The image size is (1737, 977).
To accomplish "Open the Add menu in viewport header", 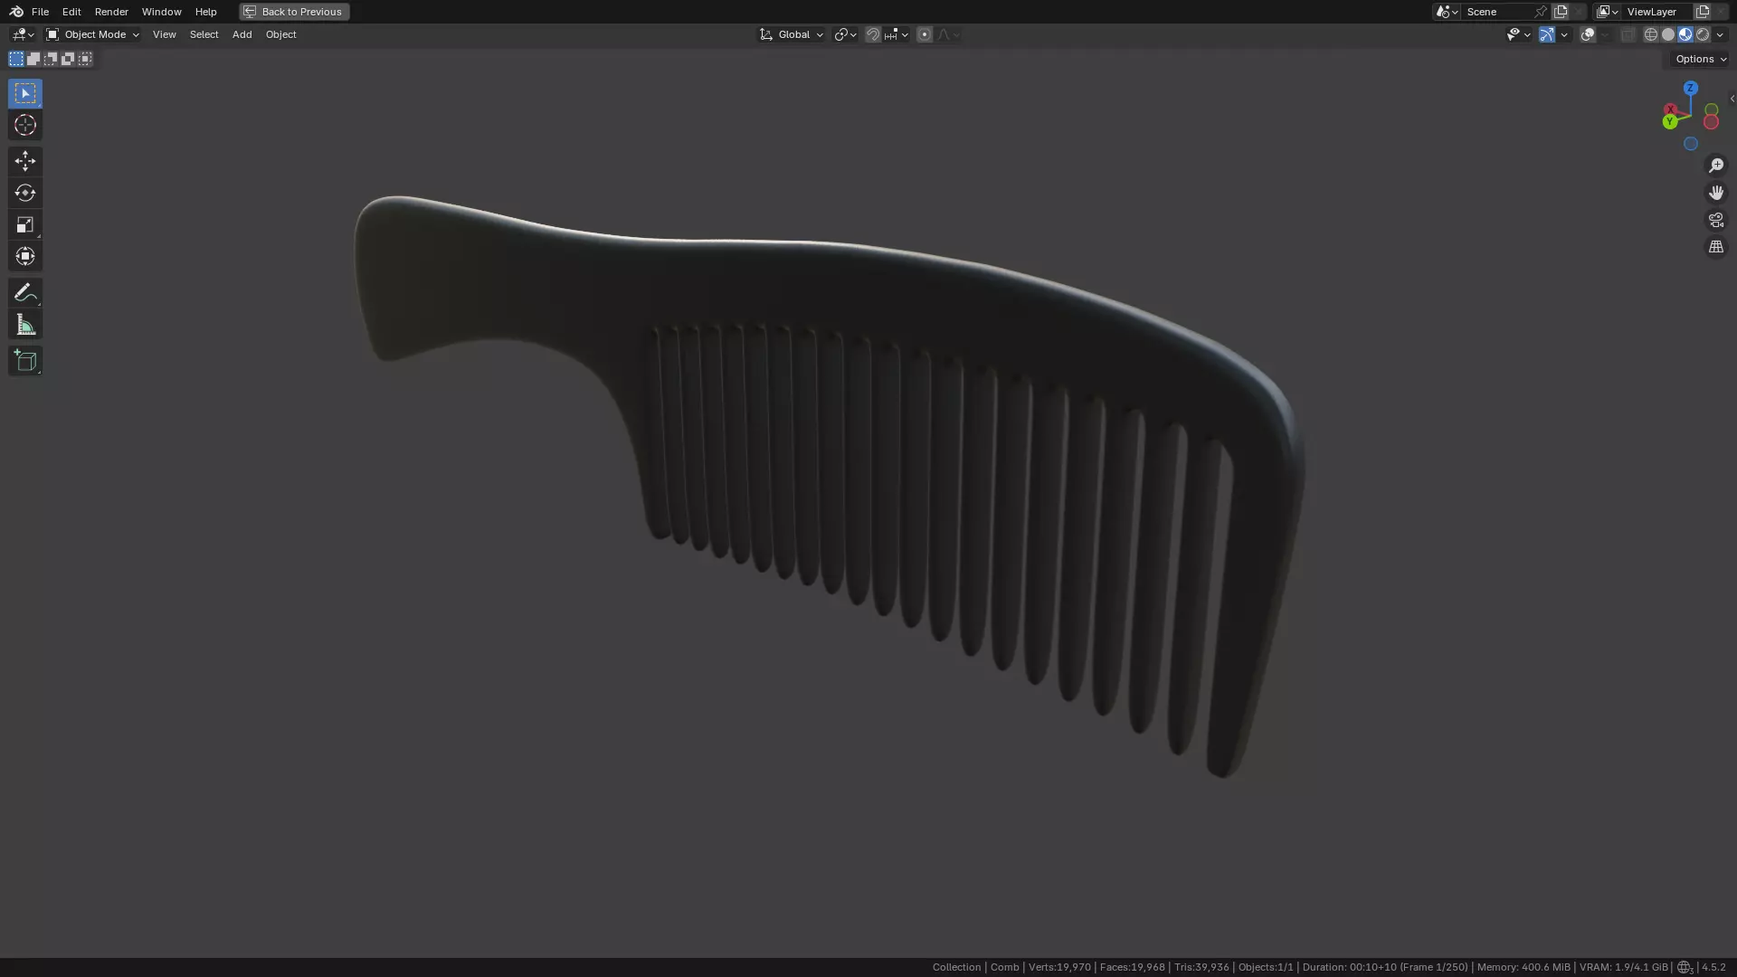I will pyautogui.click(x=242, y=34).
